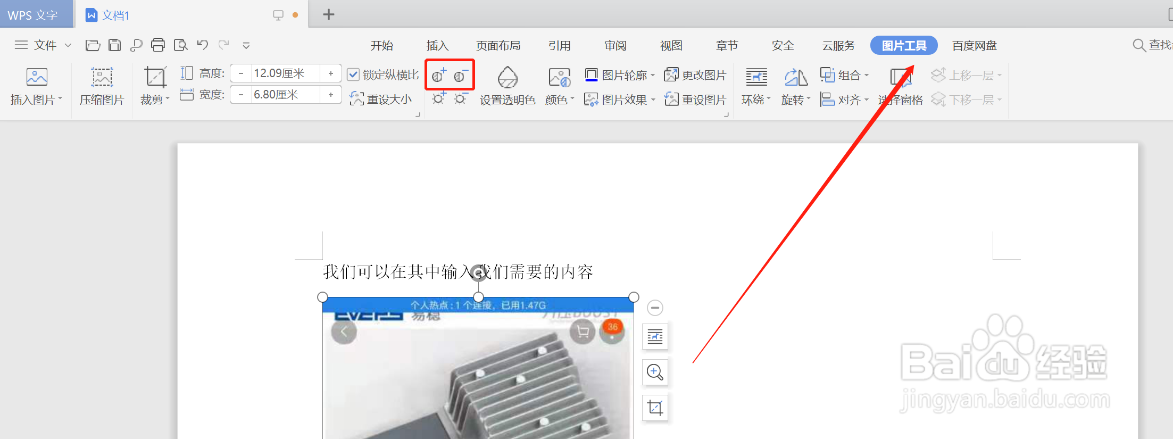1173x439 pixels.
Task: Expand the Insert Picture dropdown arrow
Action: point(60,98)
